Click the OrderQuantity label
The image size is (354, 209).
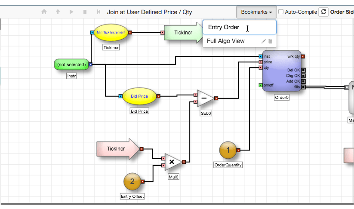coord(228,165)
